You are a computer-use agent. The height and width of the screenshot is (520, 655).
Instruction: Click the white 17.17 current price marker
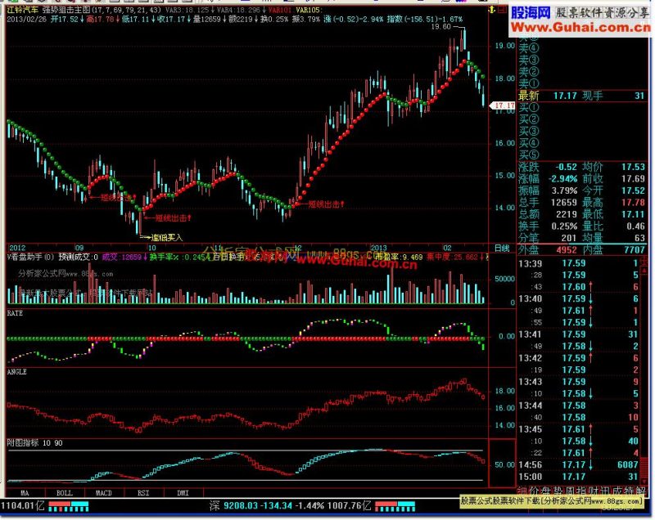503,105
